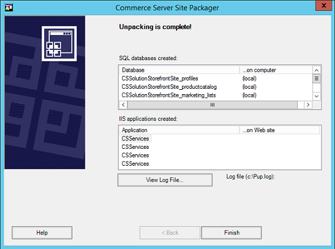The width and height of the screenshot is (335, 249).
Task: Select the '...on Web site' column header
Action: coord(280,130)
